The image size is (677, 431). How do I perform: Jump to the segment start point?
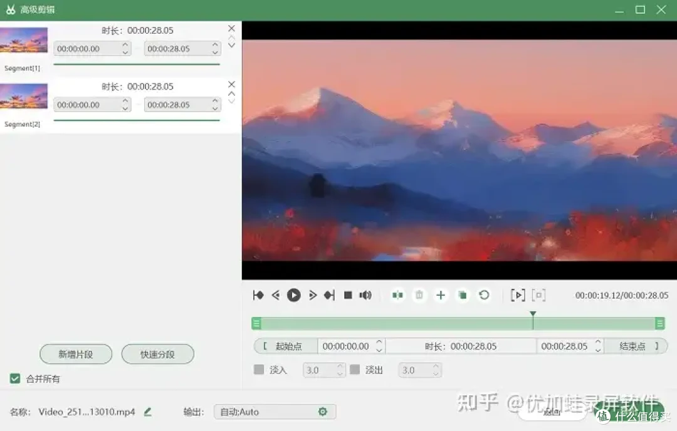pos(258,295)
